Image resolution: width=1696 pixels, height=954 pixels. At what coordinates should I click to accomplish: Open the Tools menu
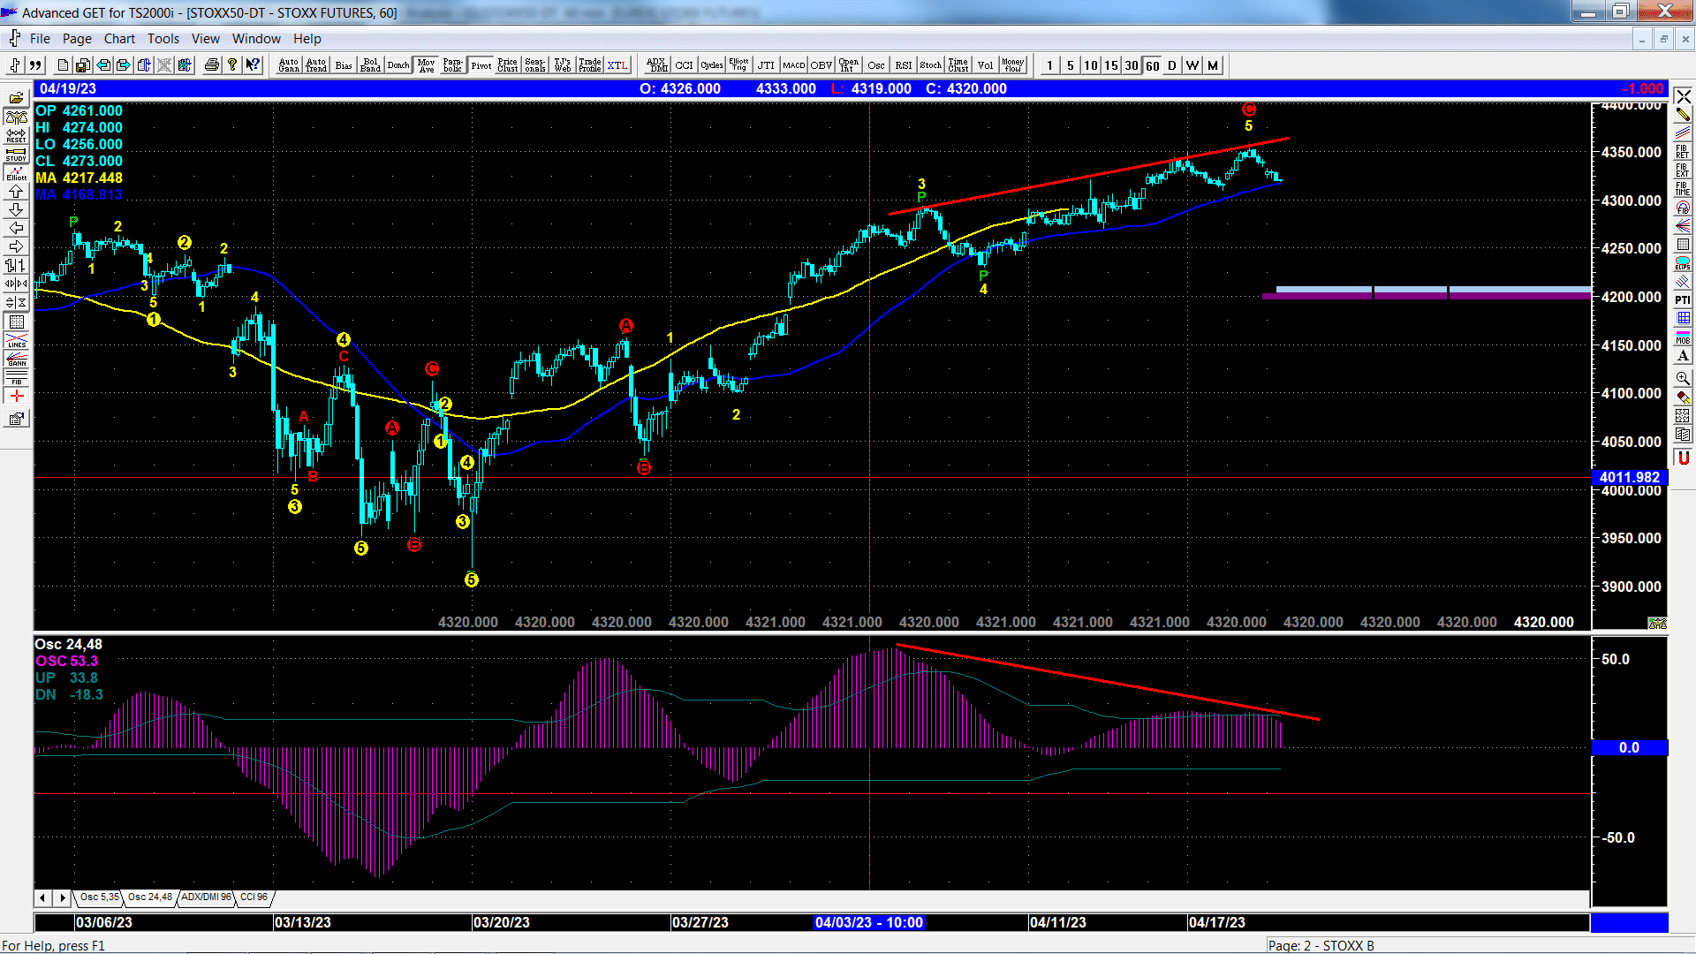[x=163, y=39]
